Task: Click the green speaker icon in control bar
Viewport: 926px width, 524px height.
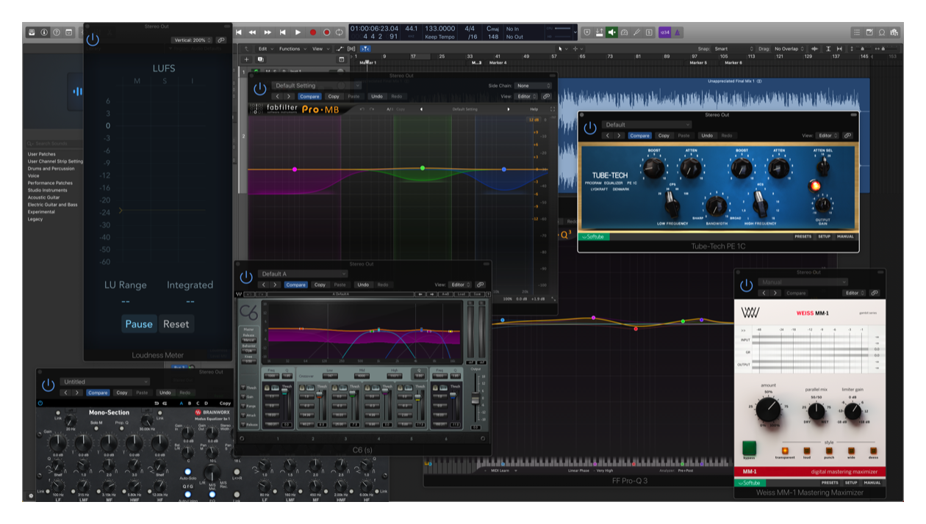Action: pyautogui.click(x=611, y=32)
